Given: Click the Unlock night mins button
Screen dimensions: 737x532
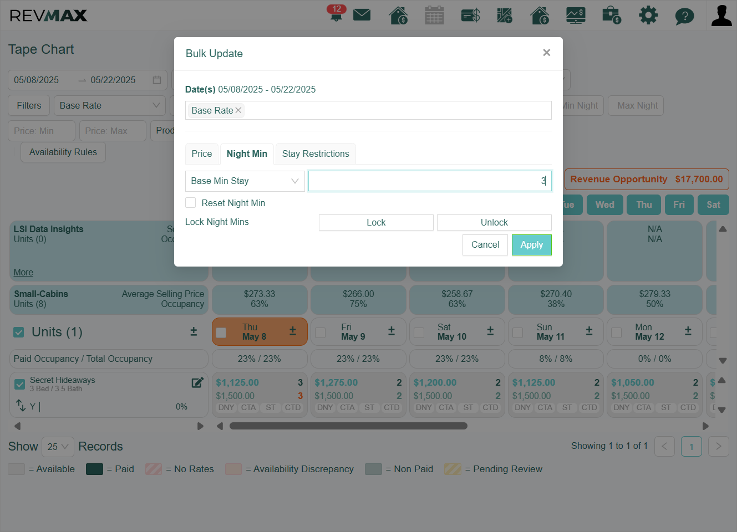Looking at the screenshot, I should (494, 222).
